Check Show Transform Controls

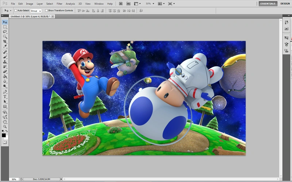click(x=46, y=11)
